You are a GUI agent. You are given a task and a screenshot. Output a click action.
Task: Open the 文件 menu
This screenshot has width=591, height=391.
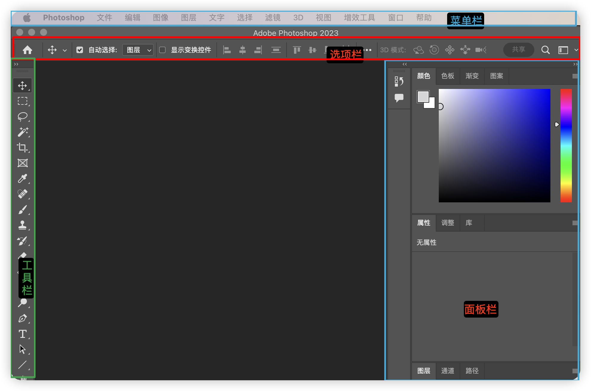[104, 18]
